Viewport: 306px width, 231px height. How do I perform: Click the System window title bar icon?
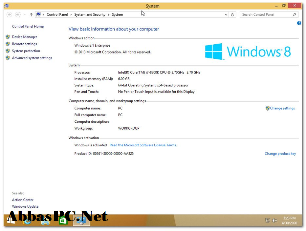(7, 6)
